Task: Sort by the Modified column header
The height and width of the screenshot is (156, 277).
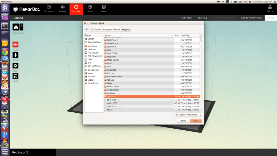Action: 190,35
